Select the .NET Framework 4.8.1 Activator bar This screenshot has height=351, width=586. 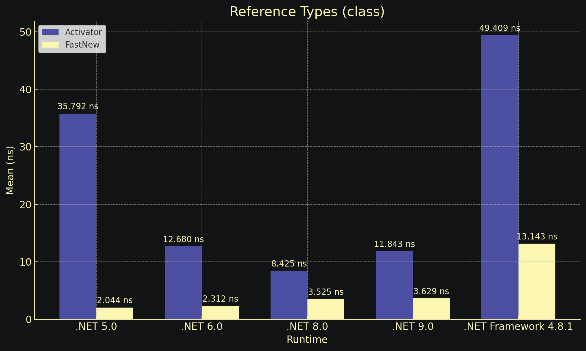point(500,177)
